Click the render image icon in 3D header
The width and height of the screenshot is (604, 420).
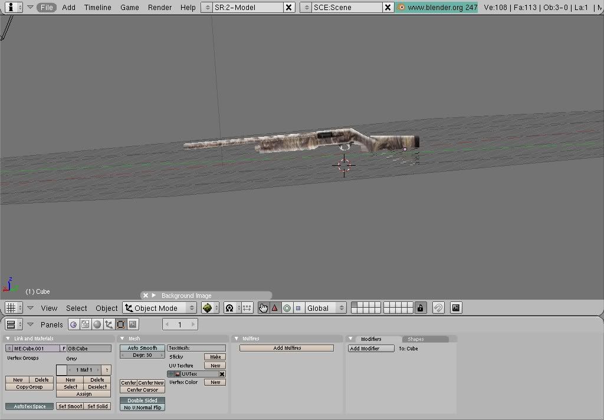click(455, 308)
